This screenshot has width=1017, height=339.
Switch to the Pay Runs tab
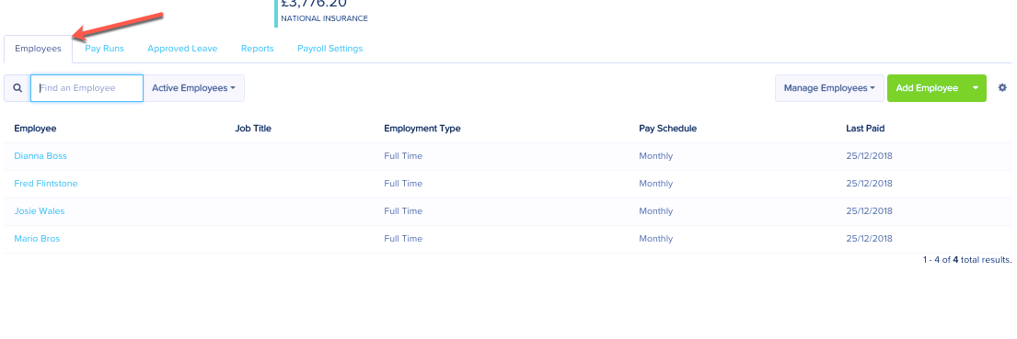pos(104,49)
